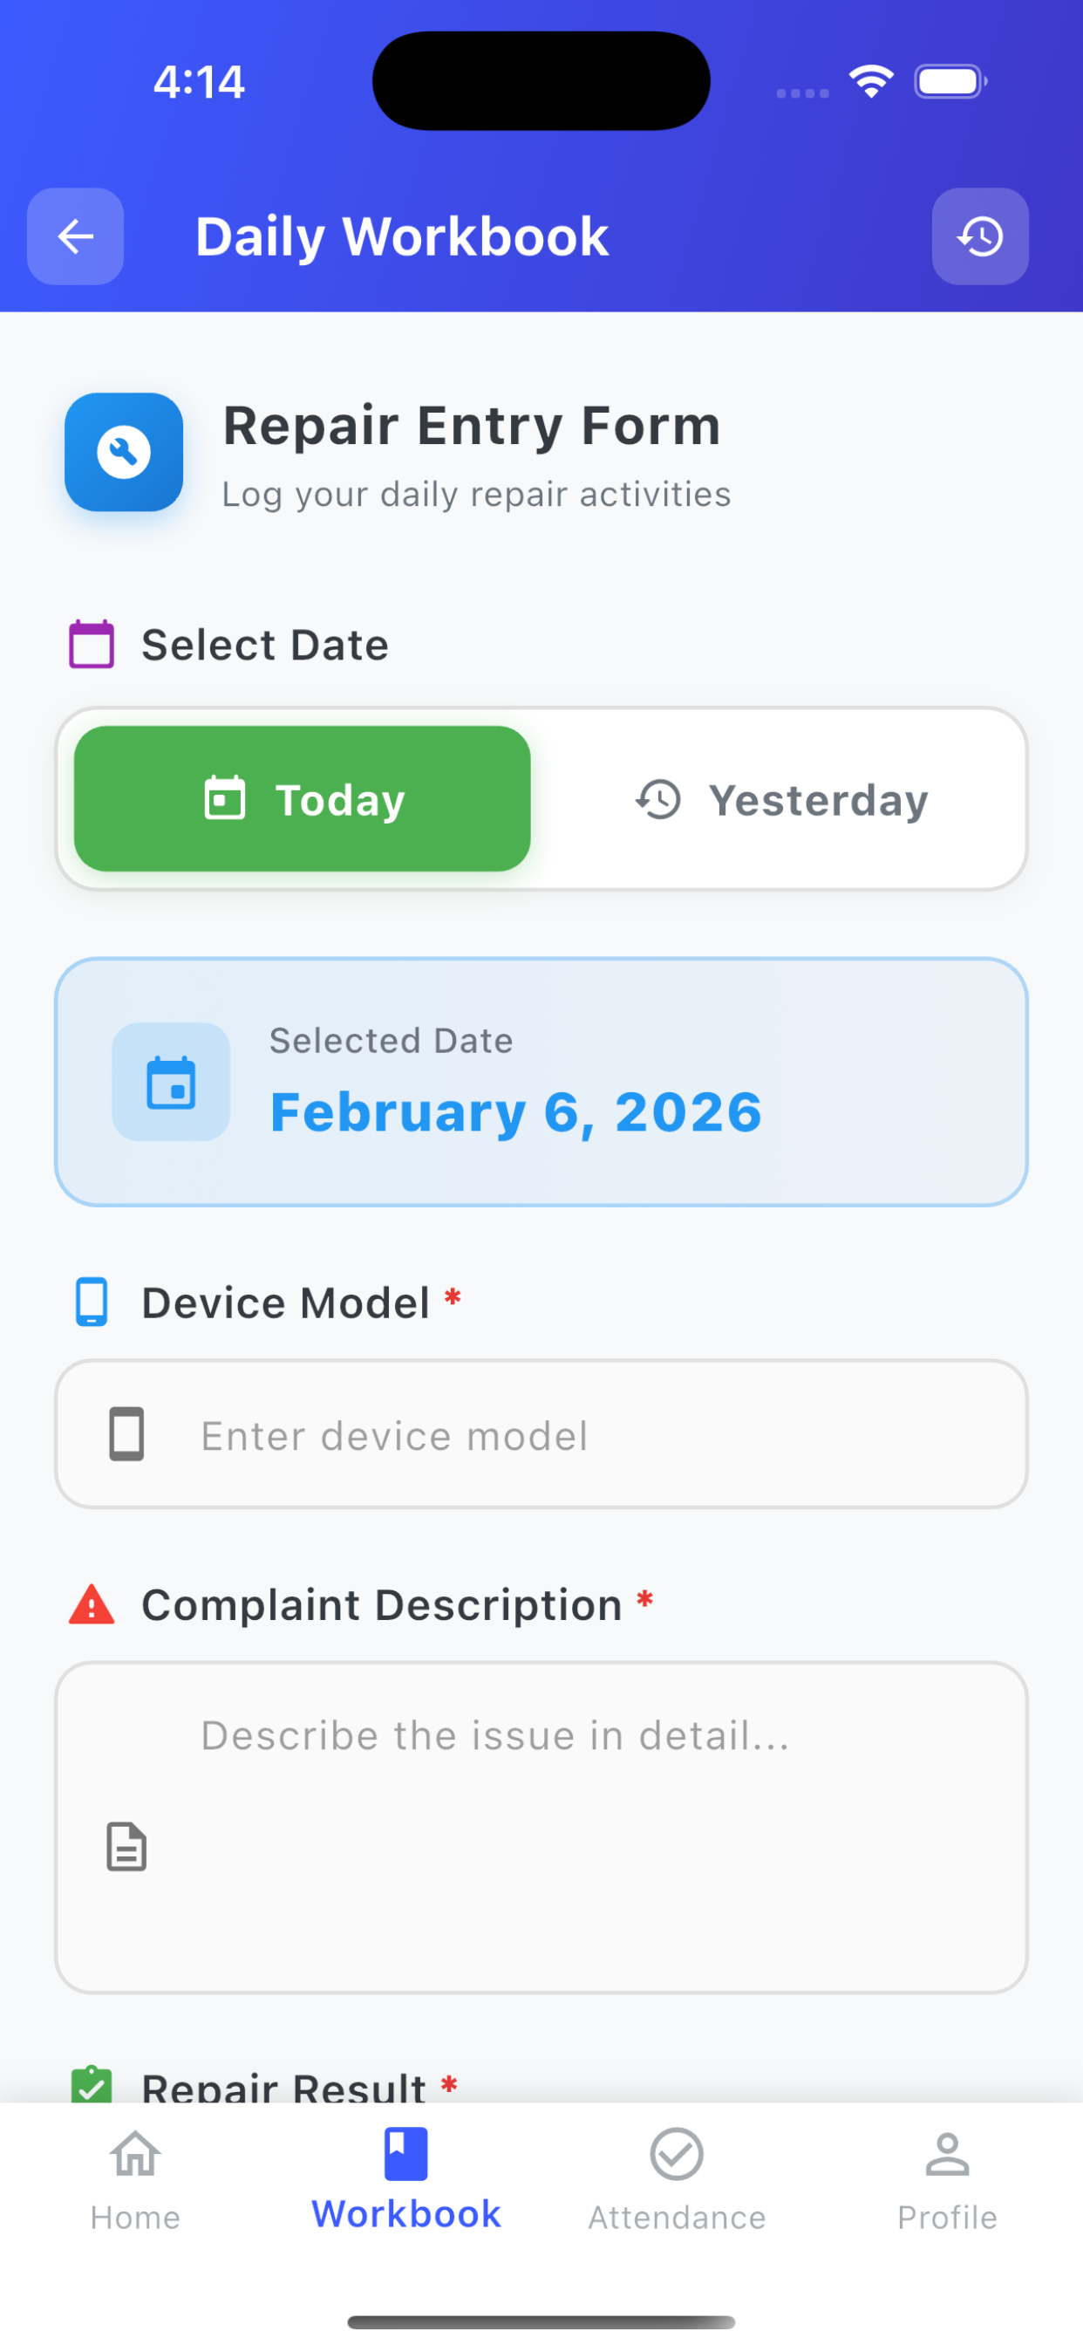Screen dimensions: 1083x2345
Task: Switch date to Yesterday
Action: [780, 799]
